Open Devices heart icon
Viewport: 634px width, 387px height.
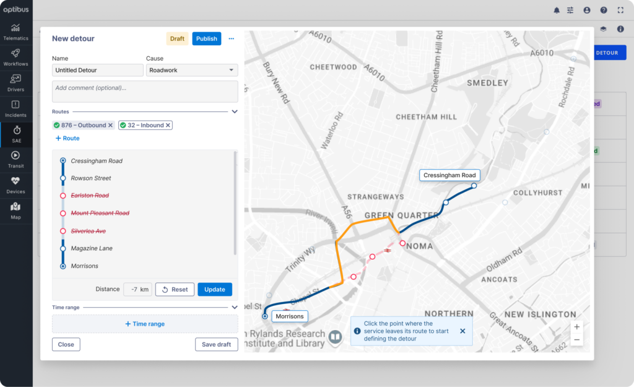(x=15, y=181)
